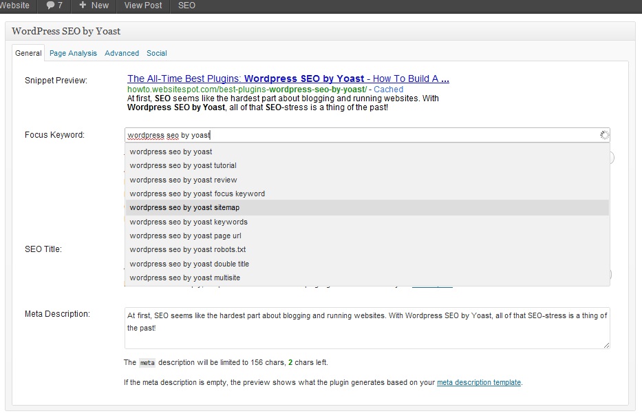The height and width of the screenshot is (418, 642).
Task: Click the snippet preview description text
Action: [283, 103]
